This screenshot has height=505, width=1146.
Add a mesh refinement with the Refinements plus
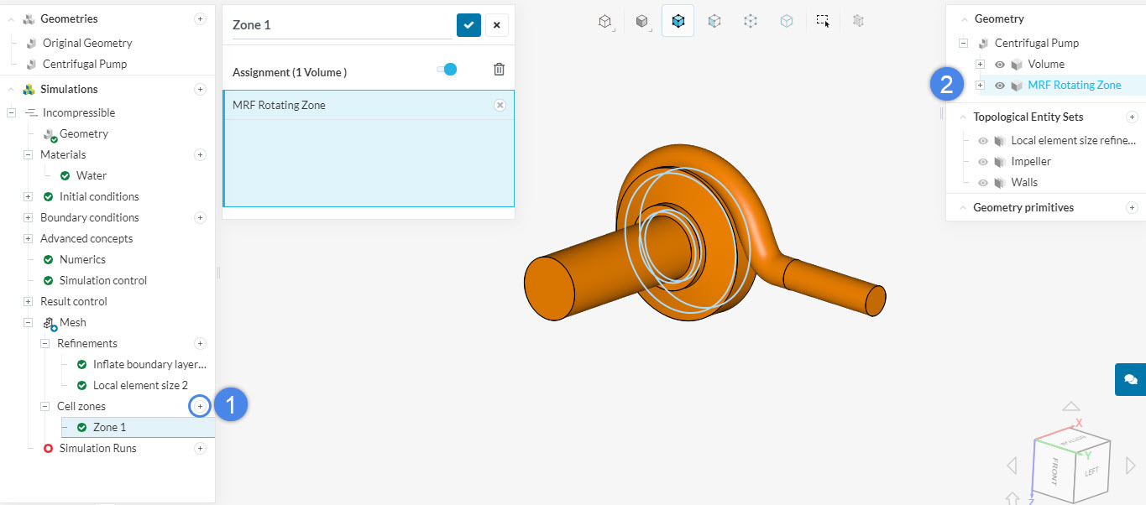click(x=200, y=343)
